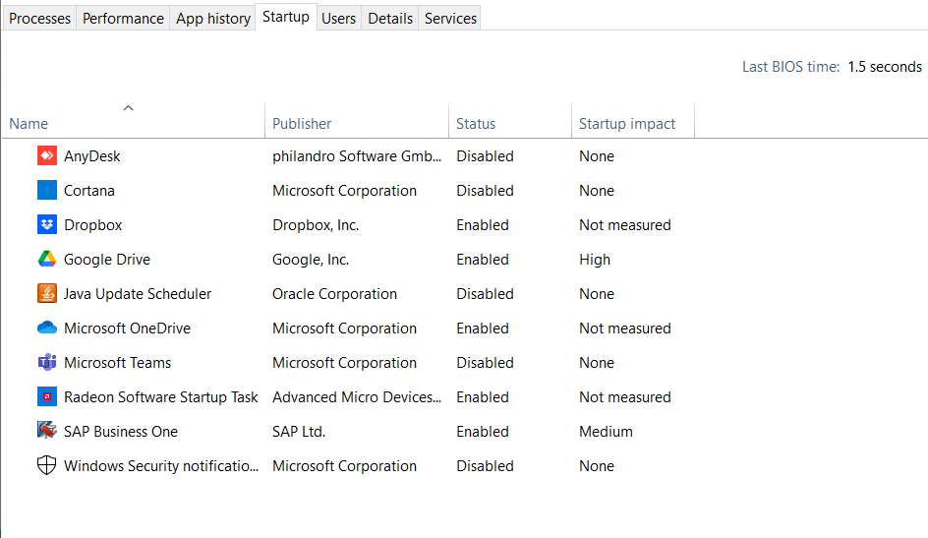Sort by the Status column header
Viewport: 928px width, 538px height.
tap(476, 124)
